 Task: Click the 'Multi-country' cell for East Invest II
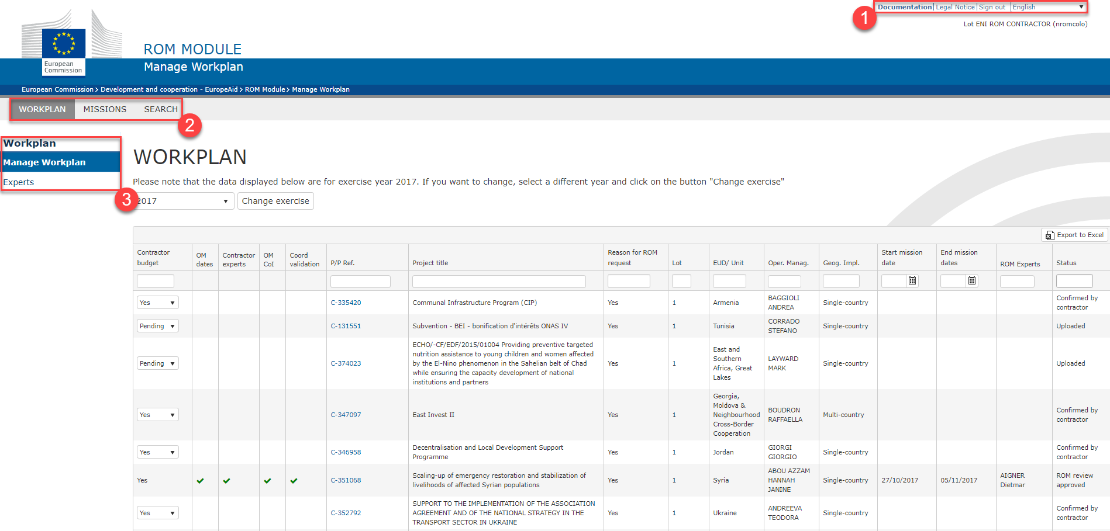pos(843,415)
